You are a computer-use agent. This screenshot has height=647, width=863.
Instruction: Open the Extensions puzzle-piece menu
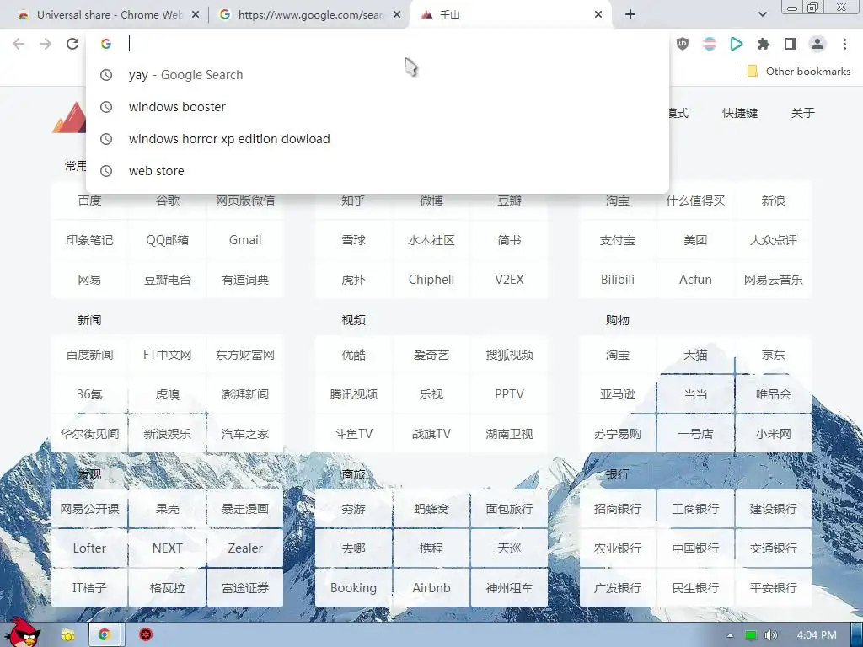(x=764, y=44)
